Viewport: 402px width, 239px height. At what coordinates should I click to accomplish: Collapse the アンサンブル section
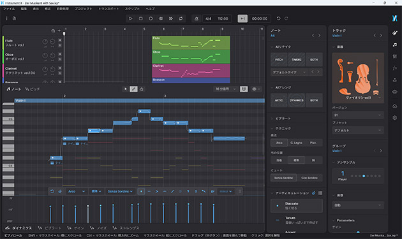(x=344, y=163)
